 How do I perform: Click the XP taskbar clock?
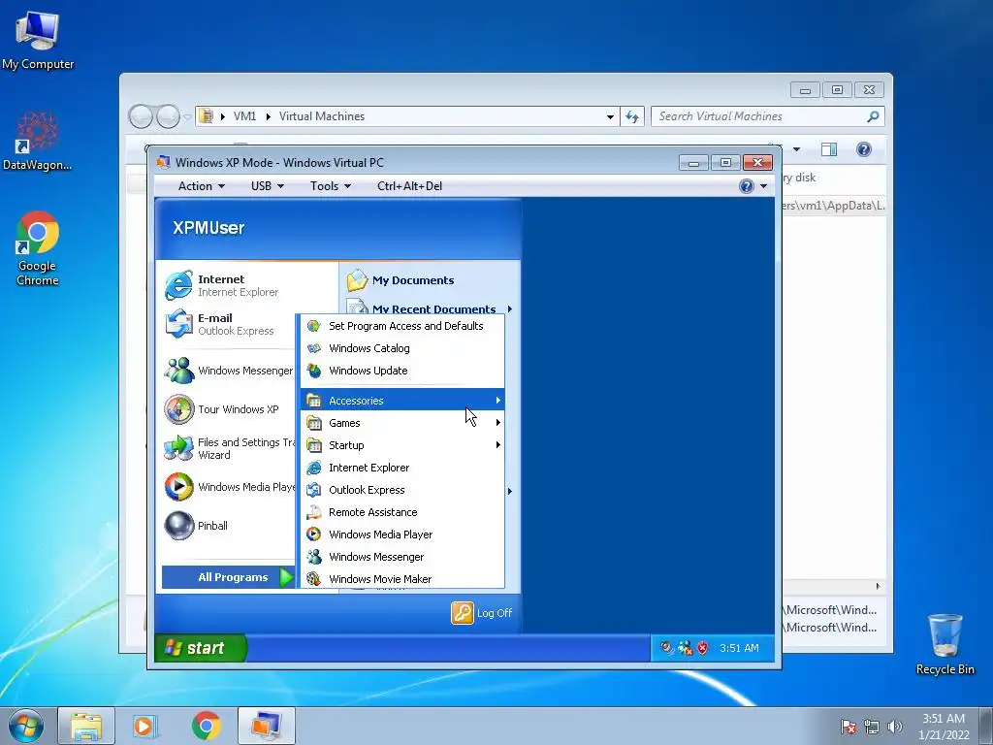coord(739,648)
